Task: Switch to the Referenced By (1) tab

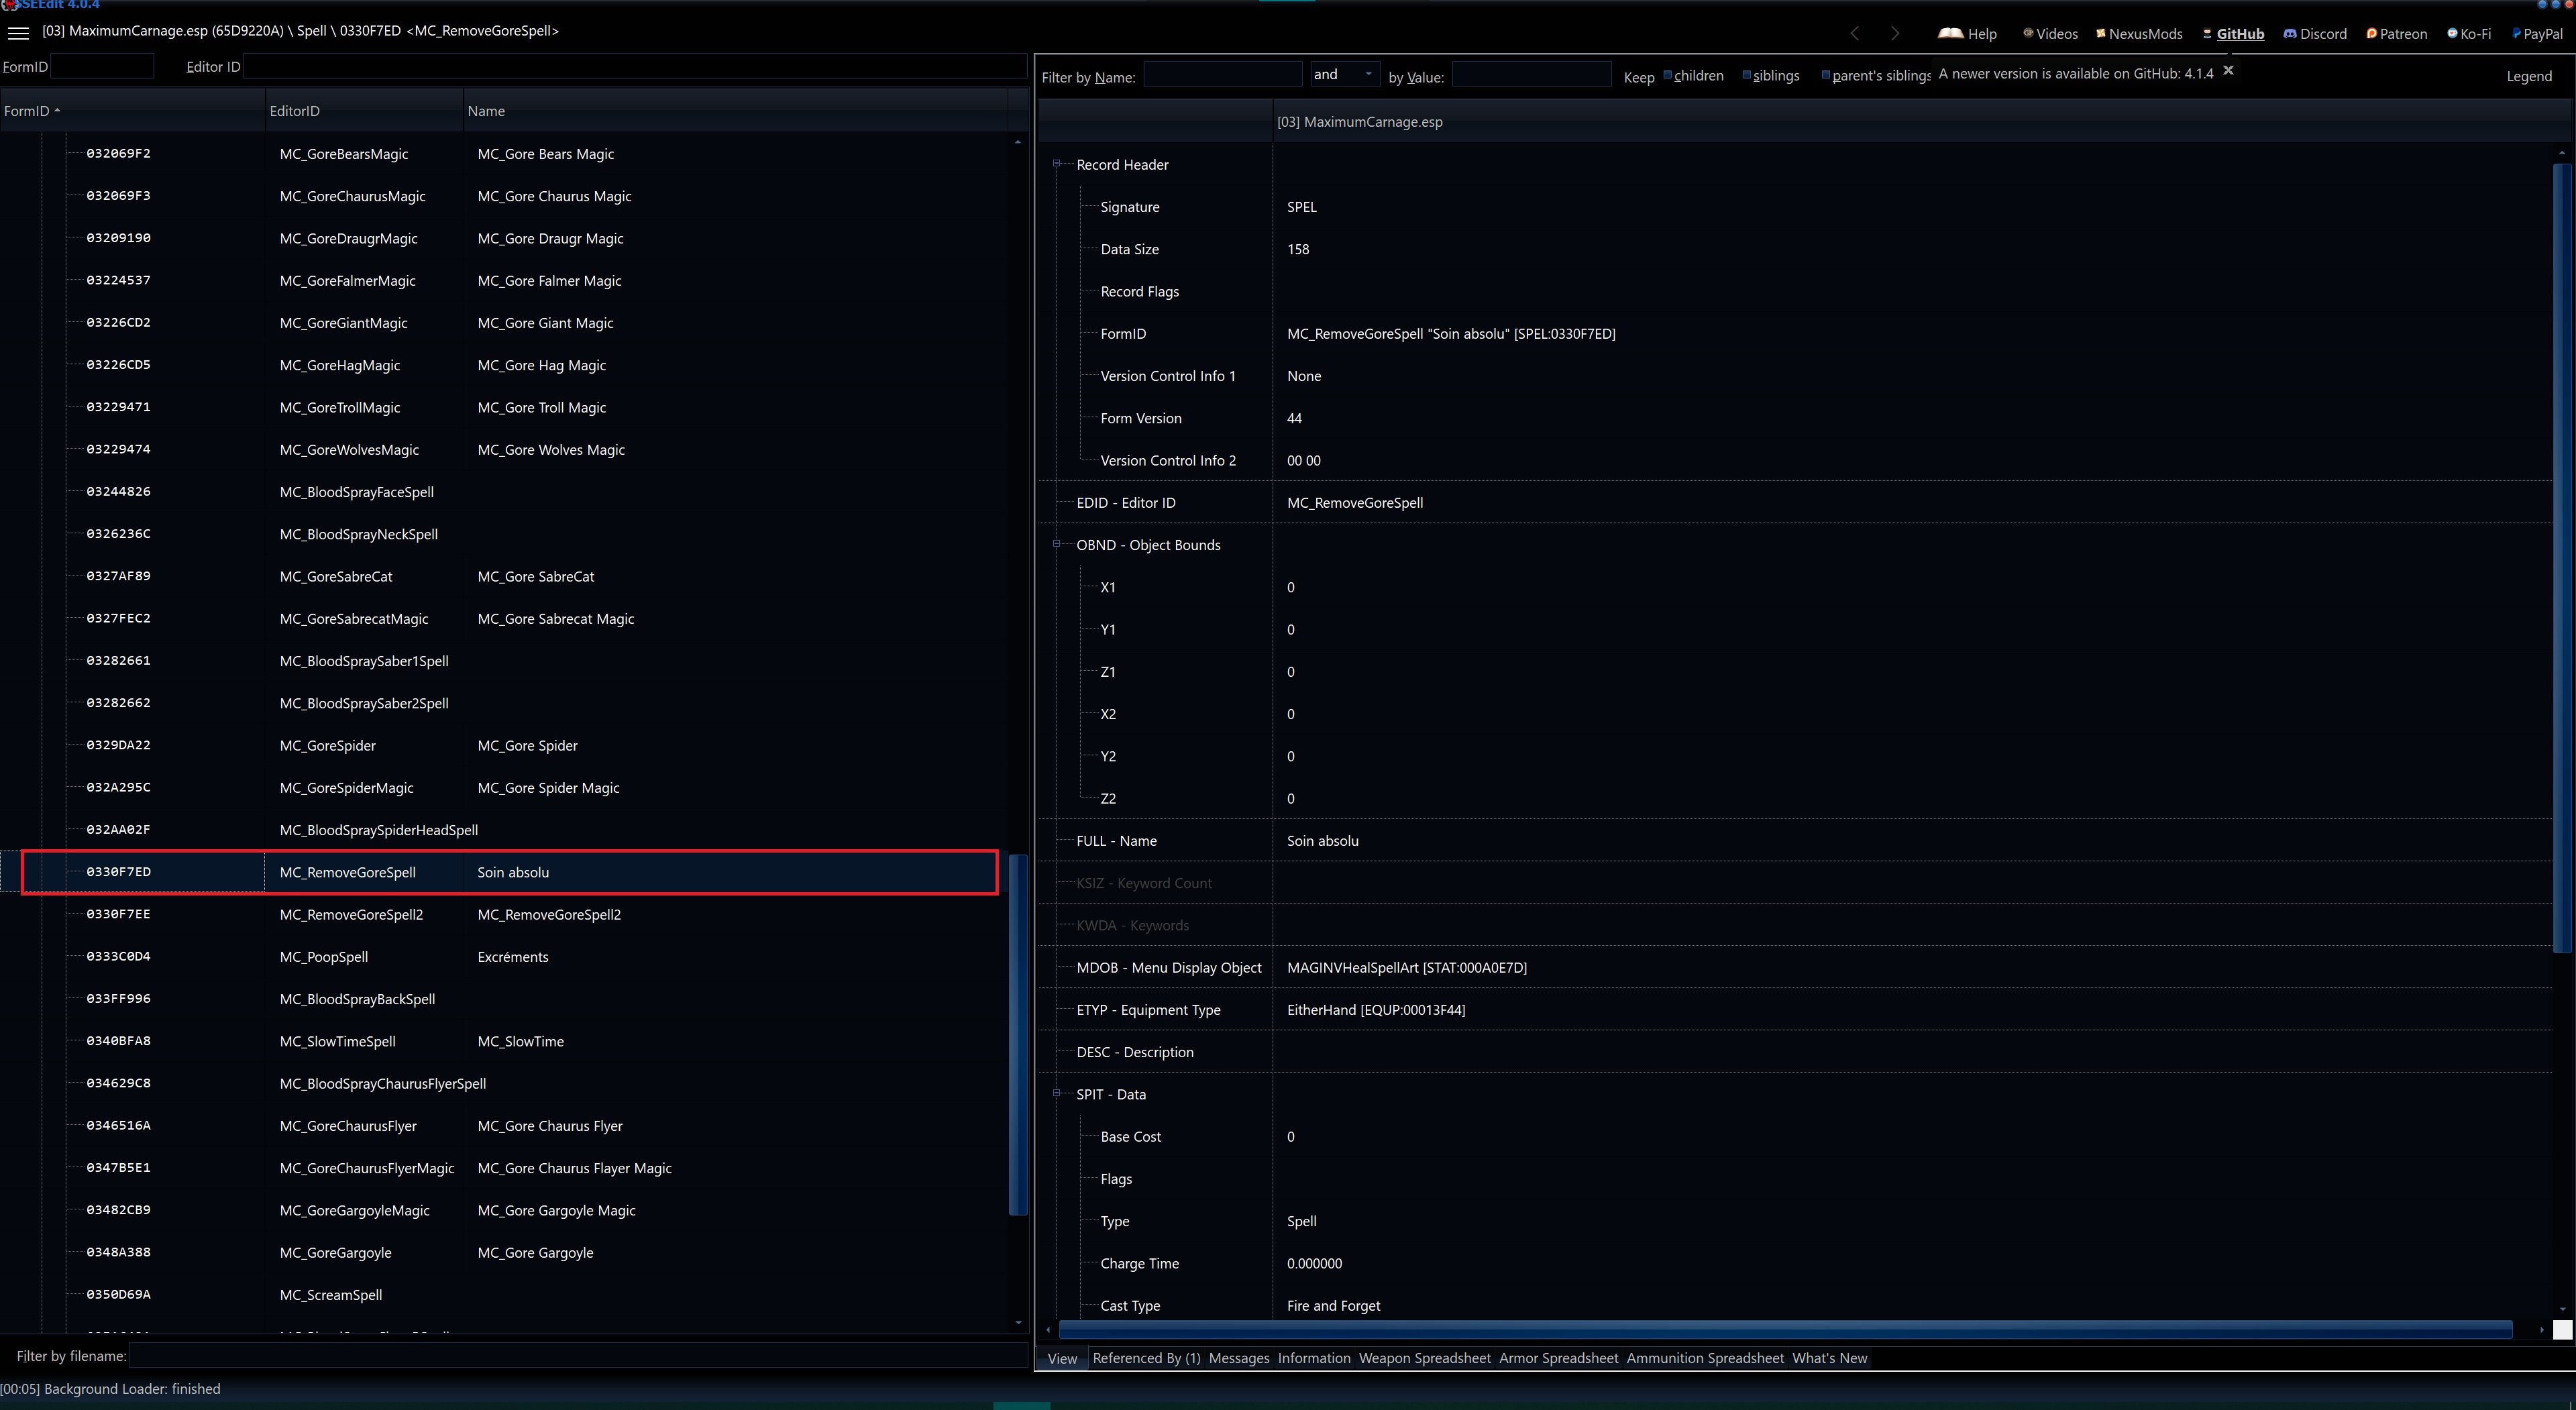Action: point(1146,1358)
